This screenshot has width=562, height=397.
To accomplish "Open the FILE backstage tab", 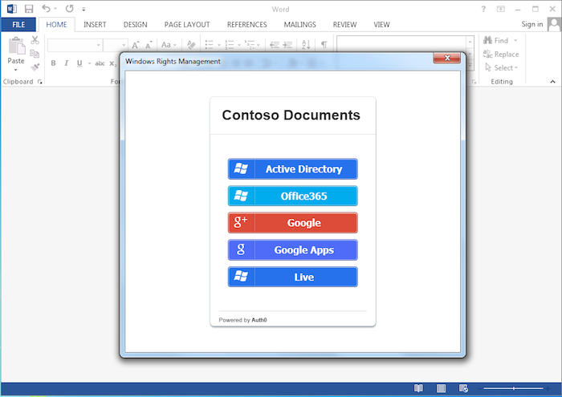I will [x=18, y=25].
